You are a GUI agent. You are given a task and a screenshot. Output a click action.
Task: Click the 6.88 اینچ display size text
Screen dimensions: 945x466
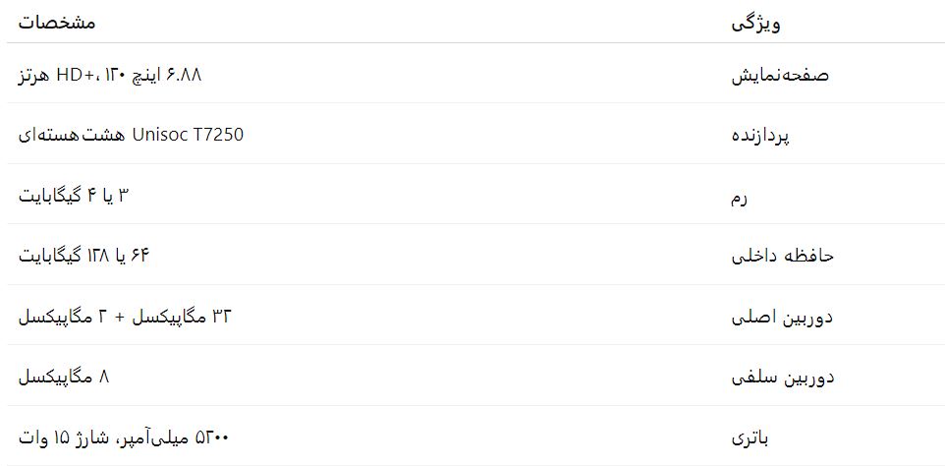pyautogui.click(x=175, y=75)
